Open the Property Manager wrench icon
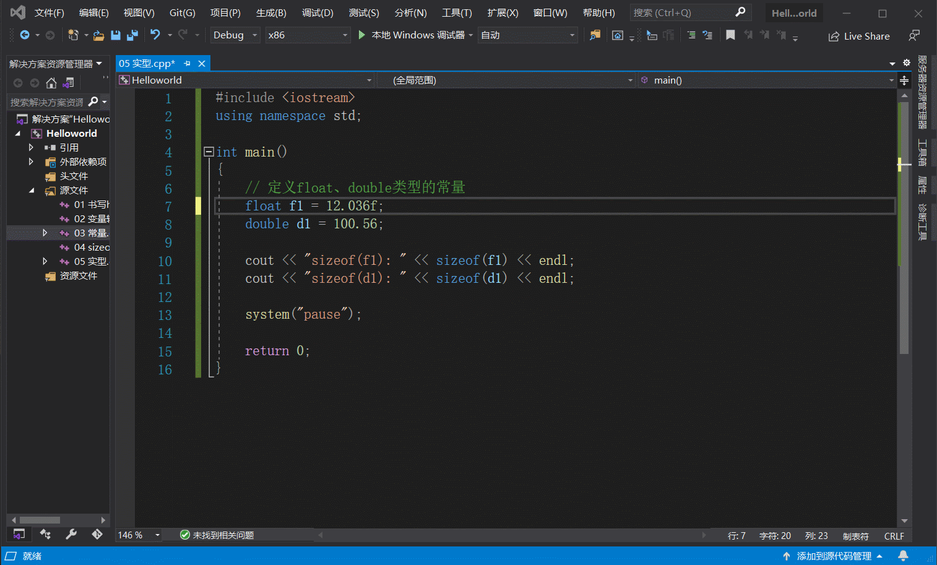The height and width of the screenshot is (565, 937). (71, 534)
